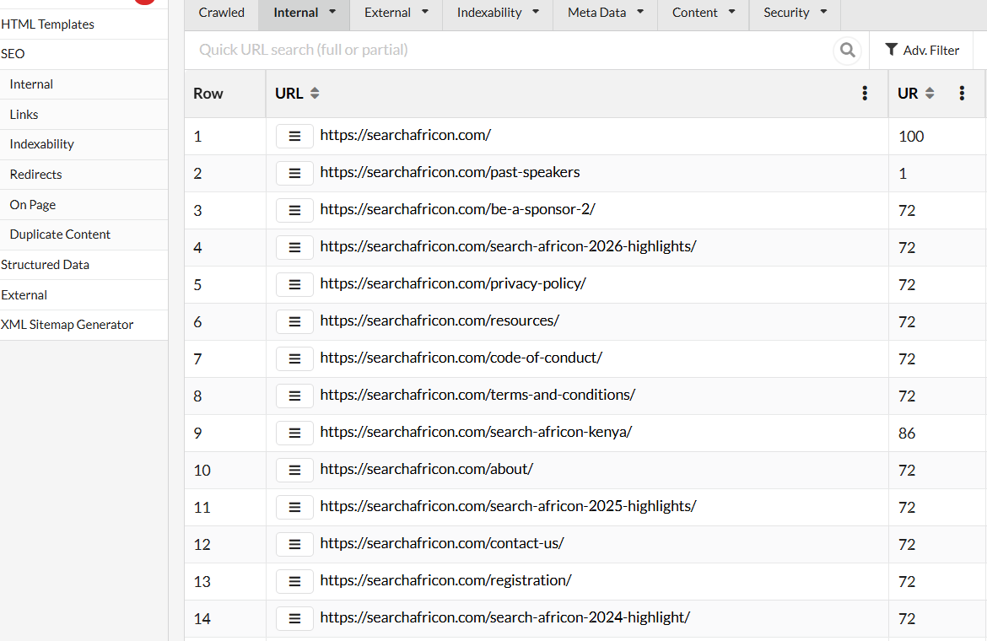Select SEO in the sidebar
Screen dimensions: 987x641
tap(84, 54)
